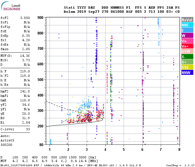
Task: Click the 8 MHz frequency axis label
Action: [x=179, y=149]
